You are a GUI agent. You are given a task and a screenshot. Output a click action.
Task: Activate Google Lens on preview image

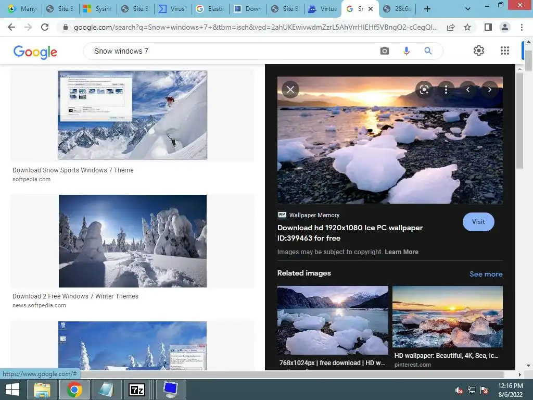pos(424,90)
